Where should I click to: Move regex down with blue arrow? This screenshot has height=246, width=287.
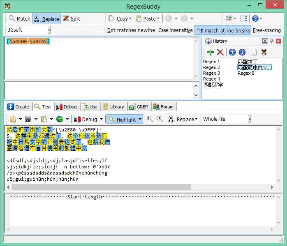242,52
